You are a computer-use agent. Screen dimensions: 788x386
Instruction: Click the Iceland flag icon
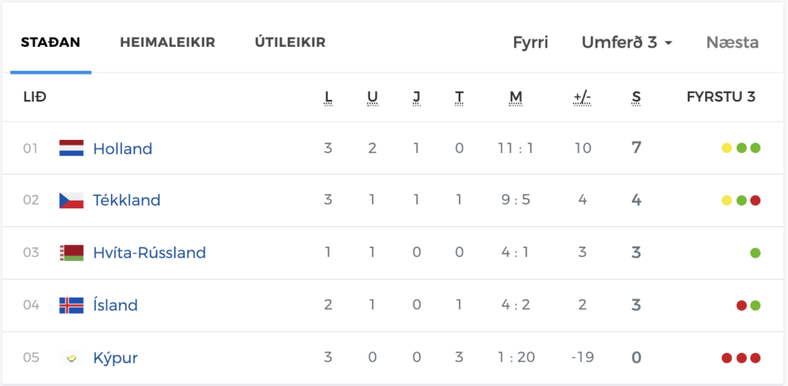coord(72,305)
